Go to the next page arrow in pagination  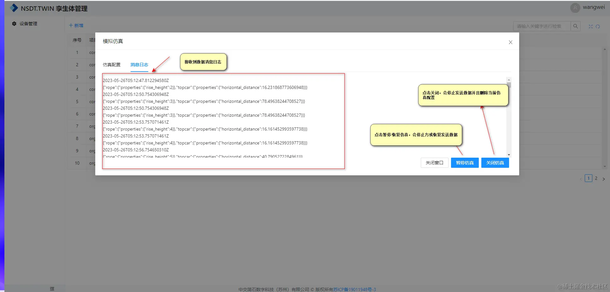604,179
